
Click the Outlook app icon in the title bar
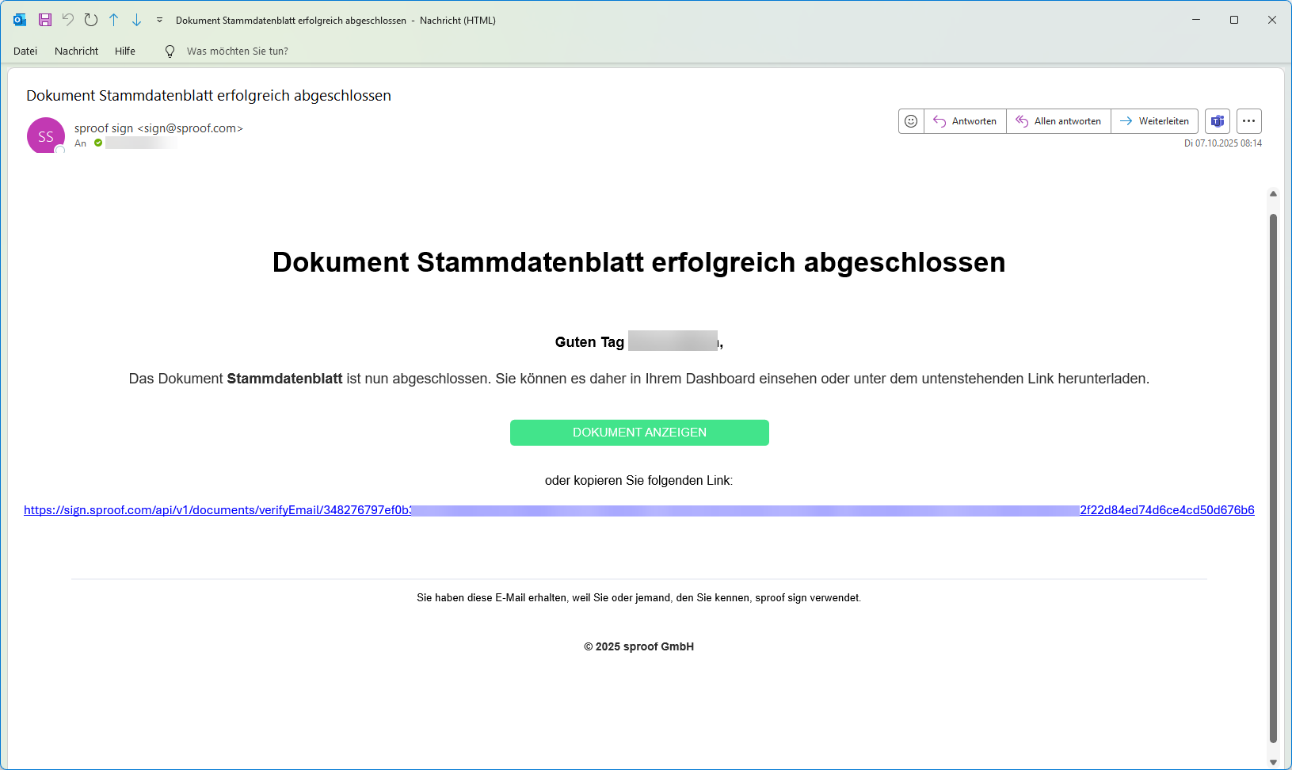tap(19, 20)
